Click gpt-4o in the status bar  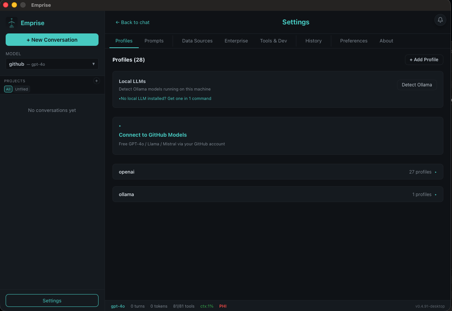[x=118, y=306]
